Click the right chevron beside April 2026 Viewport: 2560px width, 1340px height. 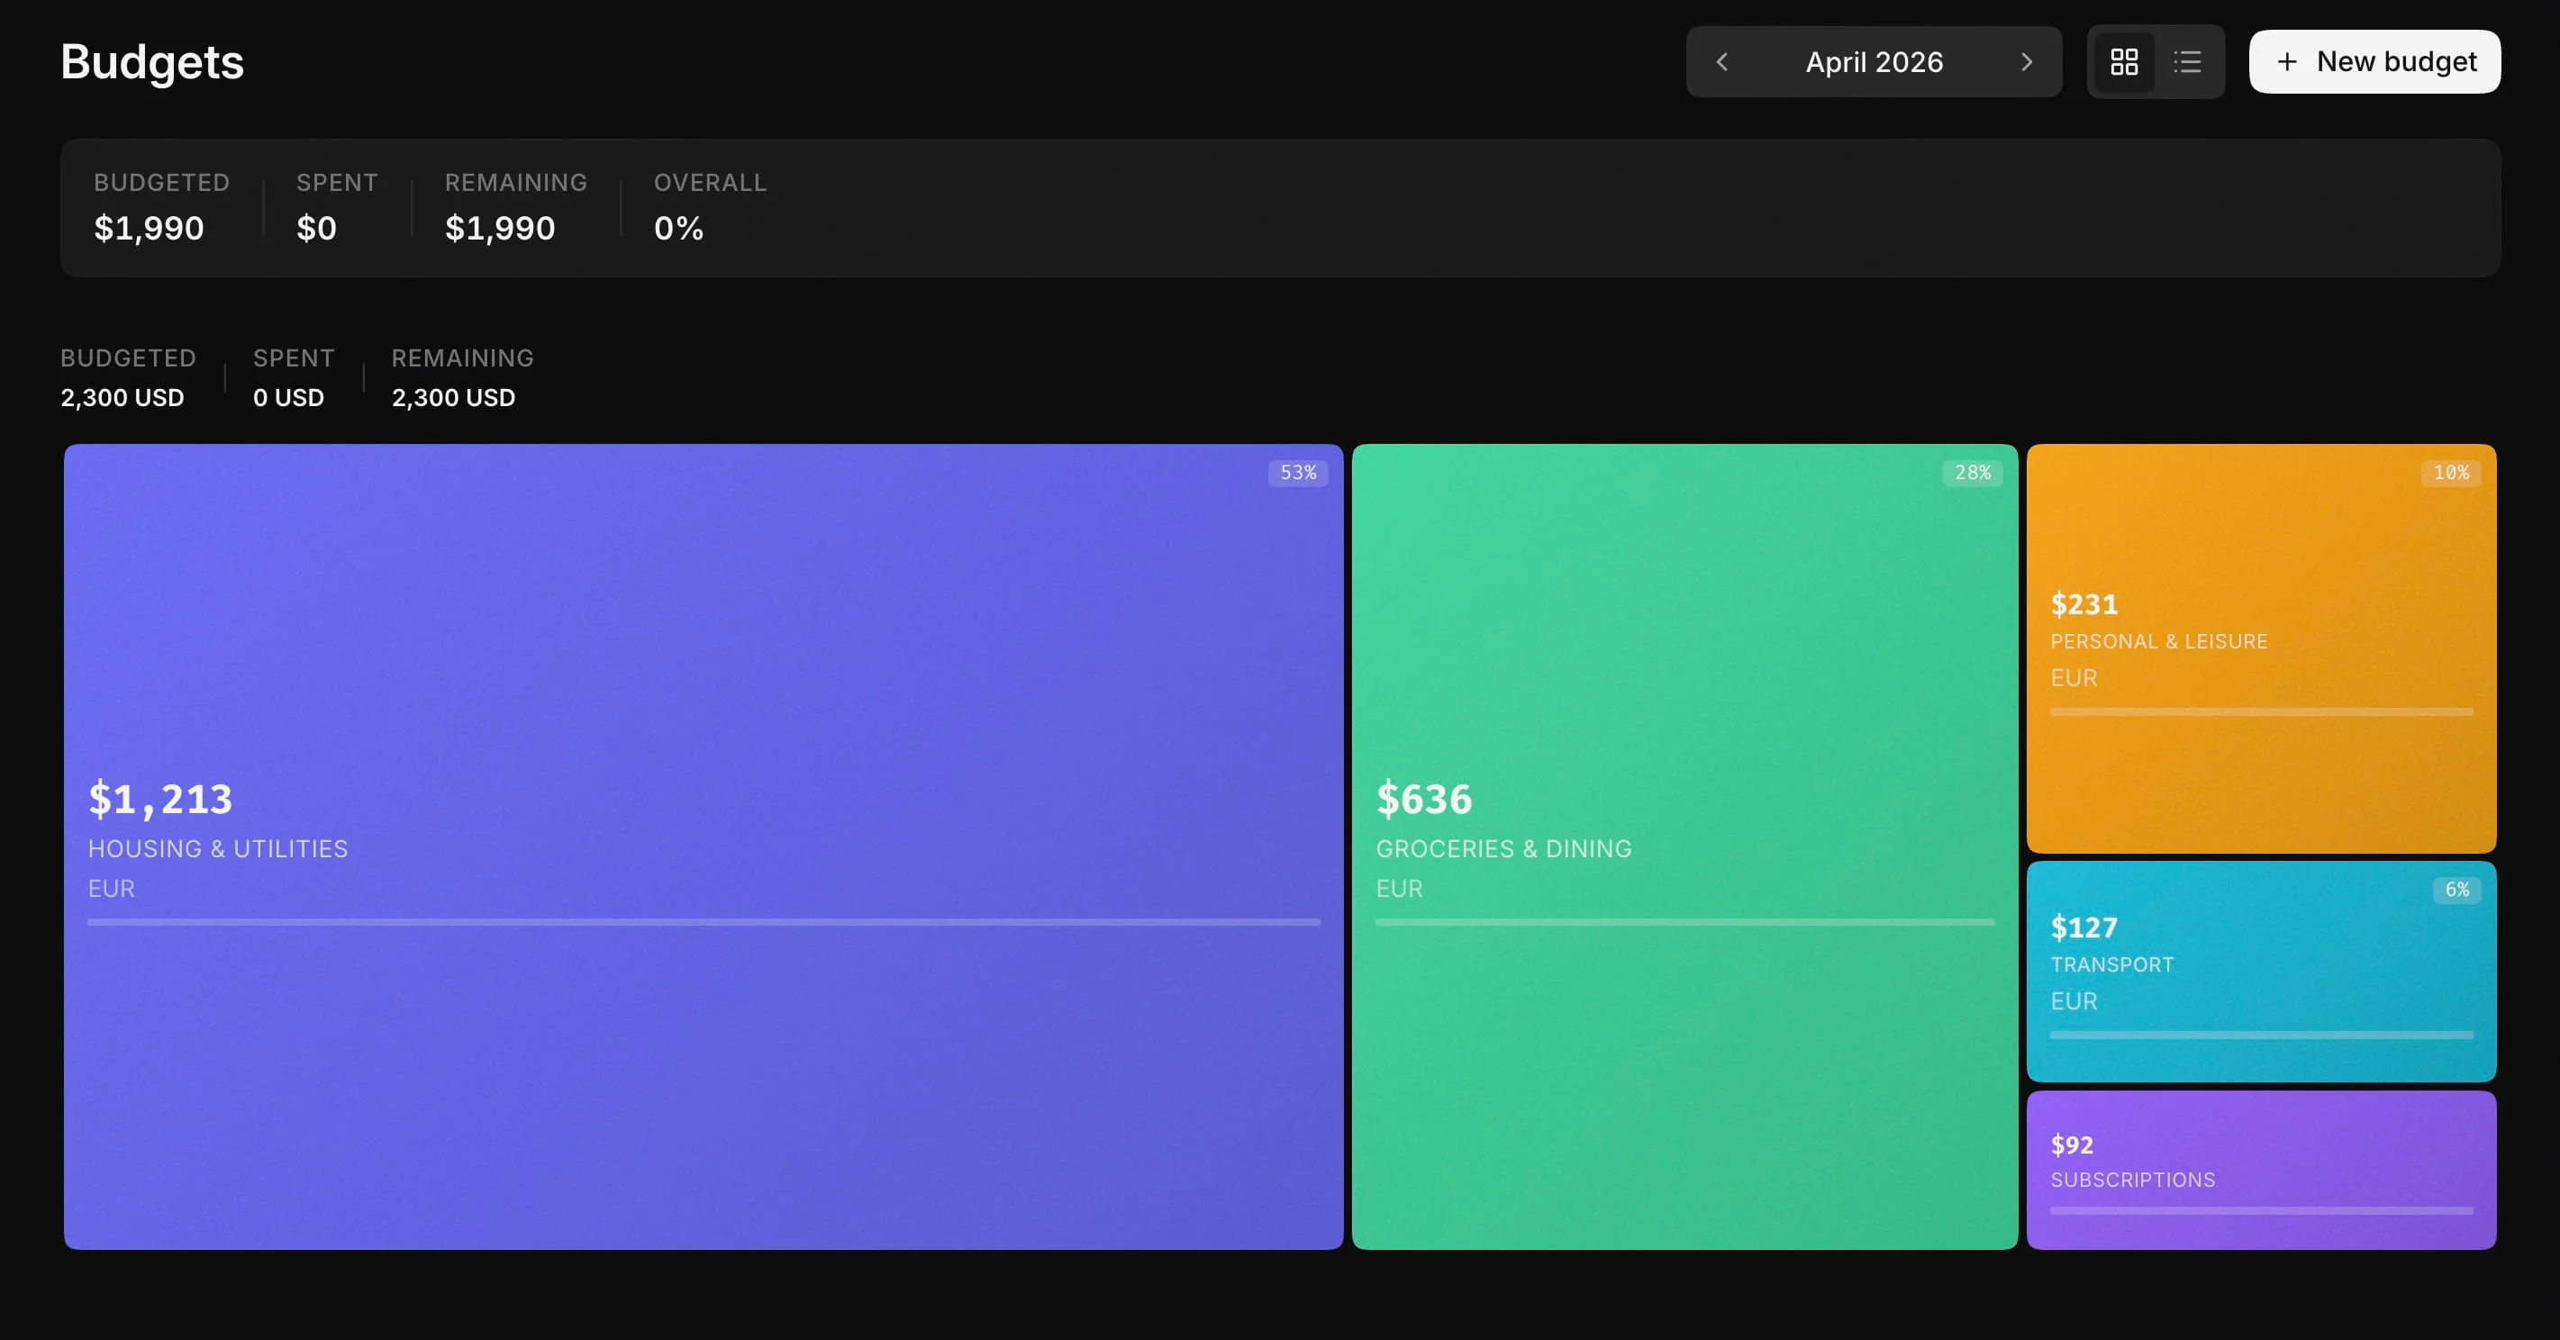[x=2028, y=61]
